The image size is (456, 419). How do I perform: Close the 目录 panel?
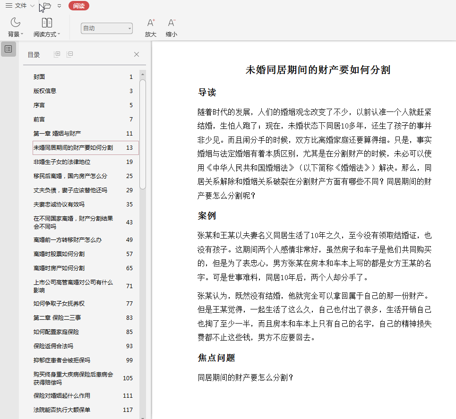[x=137, y=54]
